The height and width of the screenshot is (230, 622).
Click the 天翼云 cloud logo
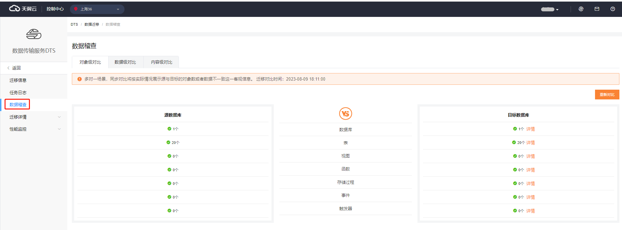[x=23, y=9]
